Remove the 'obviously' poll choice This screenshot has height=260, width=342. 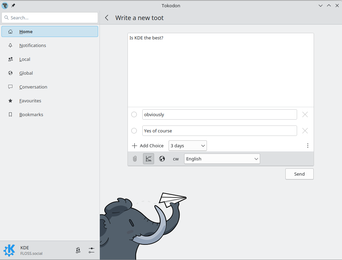click(305, 114)
